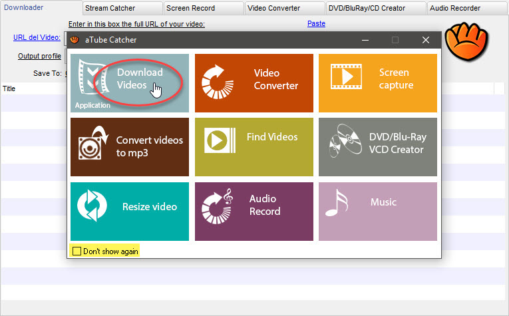
Task: Open the Music tile
Action: click(378, 212)
